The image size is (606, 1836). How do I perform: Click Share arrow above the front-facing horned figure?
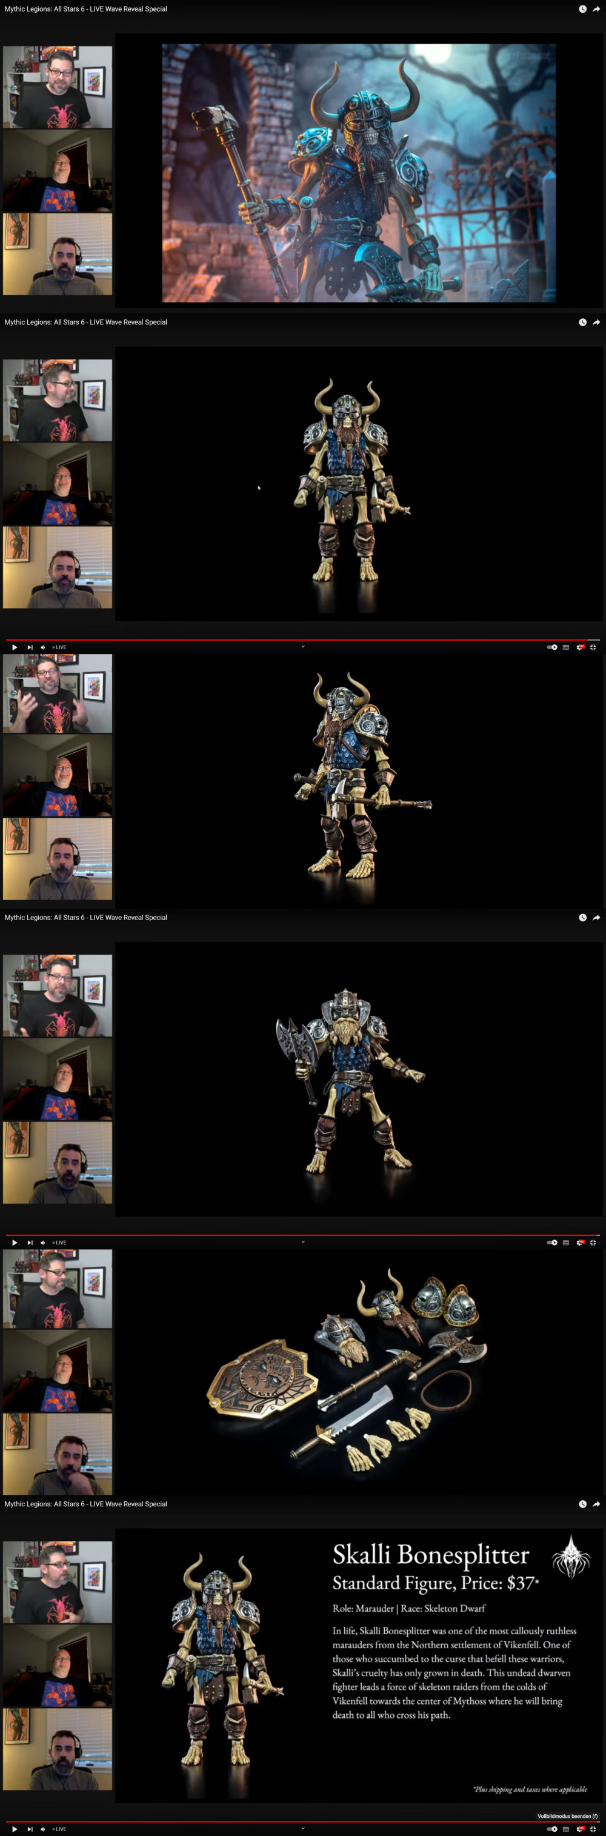click(x=596, y=322)
